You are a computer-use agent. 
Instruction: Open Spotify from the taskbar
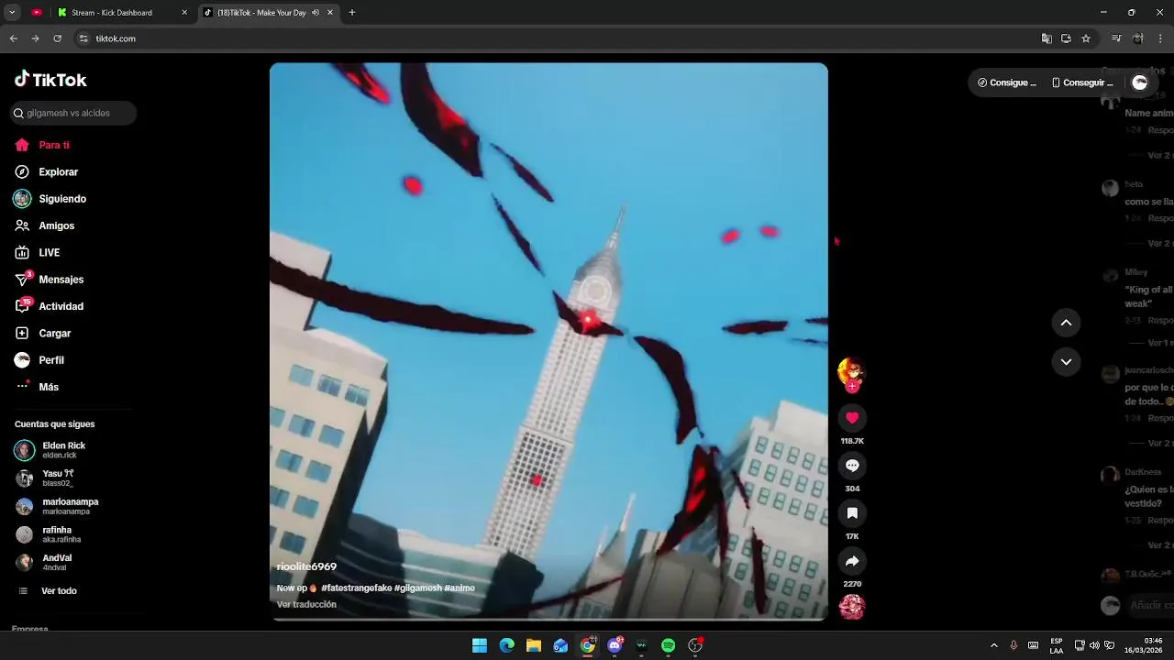[x=669, y=645]
